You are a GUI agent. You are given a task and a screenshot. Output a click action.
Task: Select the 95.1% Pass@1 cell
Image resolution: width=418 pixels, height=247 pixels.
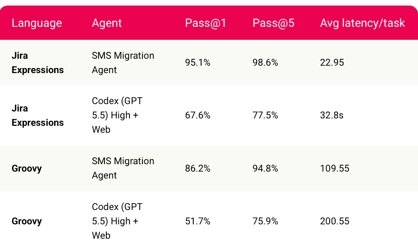click(x=197, y=63)
